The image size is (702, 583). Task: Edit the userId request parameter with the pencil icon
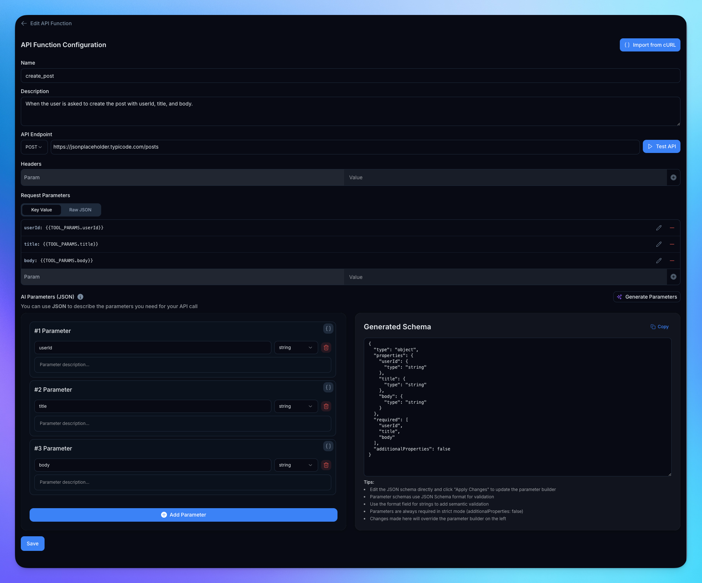659,228
